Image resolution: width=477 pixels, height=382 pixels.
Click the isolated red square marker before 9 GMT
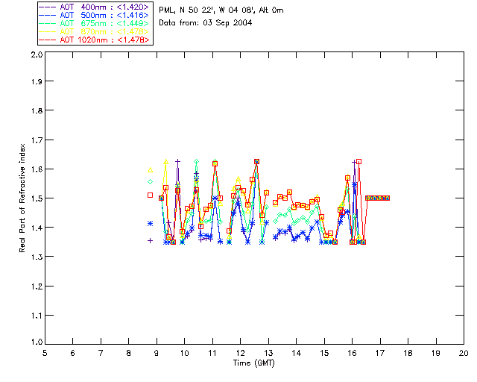(150, 195)
